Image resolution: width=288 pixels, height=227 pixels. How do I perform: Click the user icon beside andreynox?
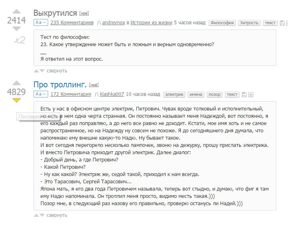pyautogui.click(x=99, y=23)
